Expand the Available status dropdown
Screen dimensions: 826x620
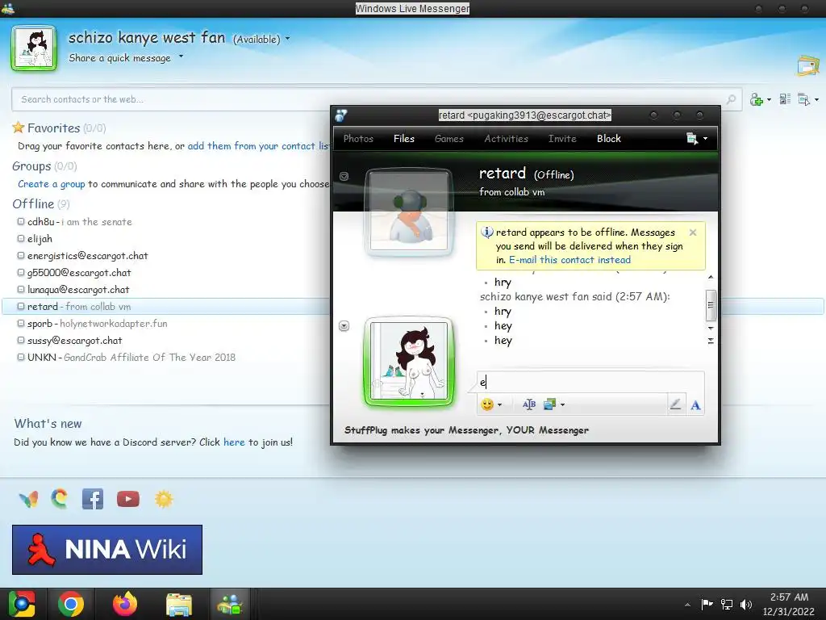288,39
